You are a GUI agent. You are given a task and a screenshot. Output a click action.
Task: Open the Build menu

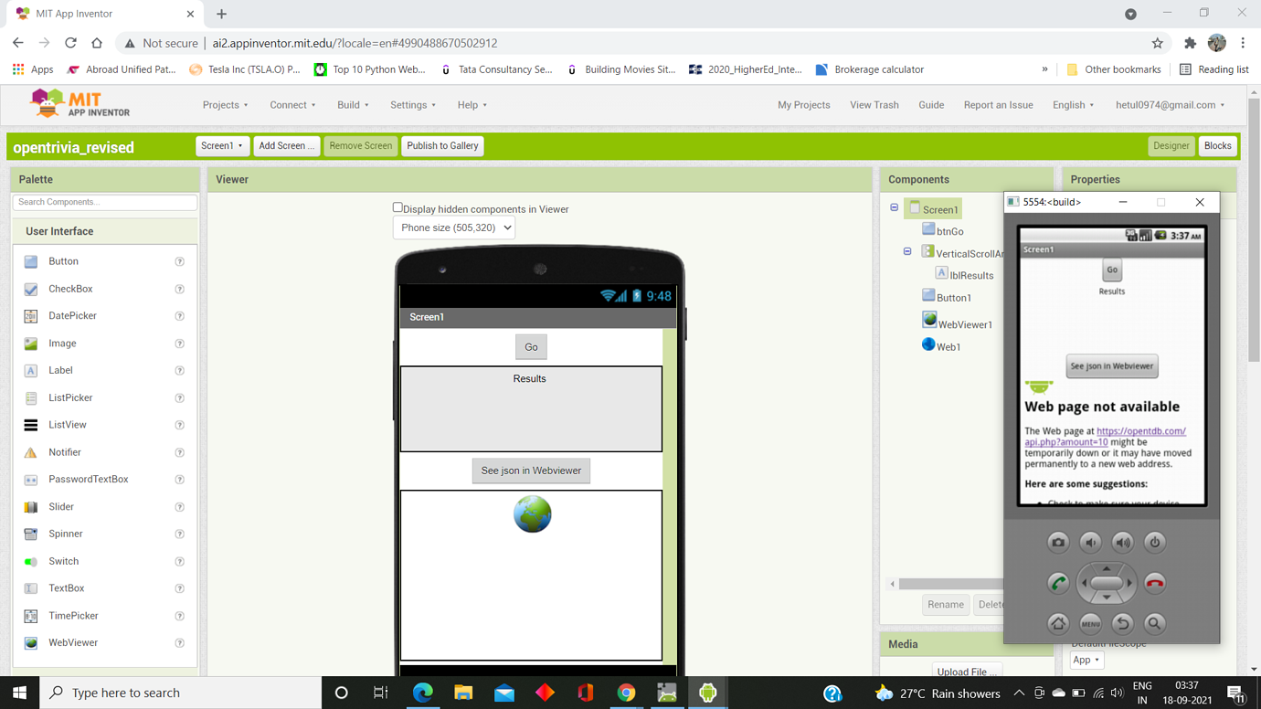[352, 104]
